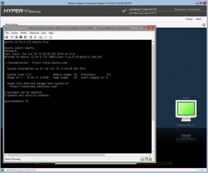Click the Revert arrow toolbar icon
Viewport: 208px width, 173px height.
point(45,37)
